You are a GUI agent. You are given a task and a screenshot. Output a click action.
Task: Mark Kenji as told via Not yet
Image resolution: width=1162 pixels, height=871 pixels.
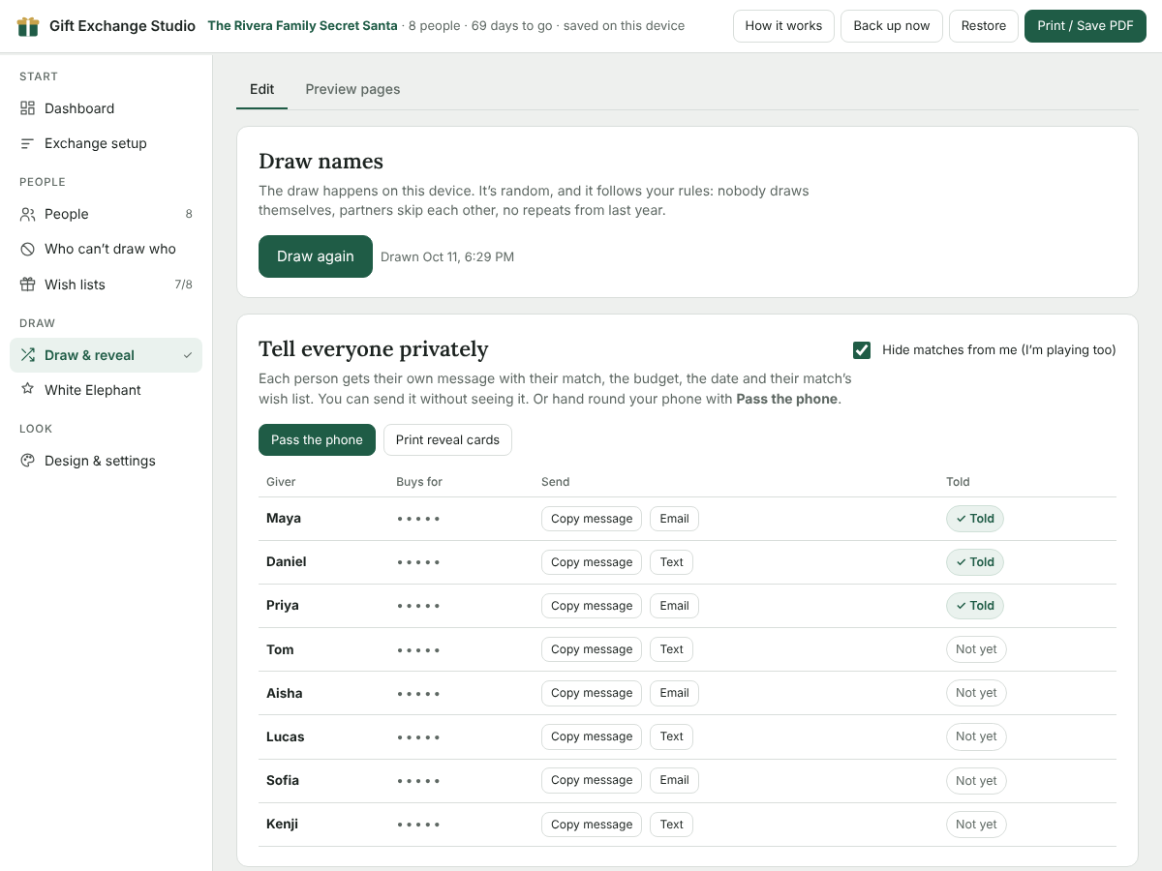click(976, 825)
